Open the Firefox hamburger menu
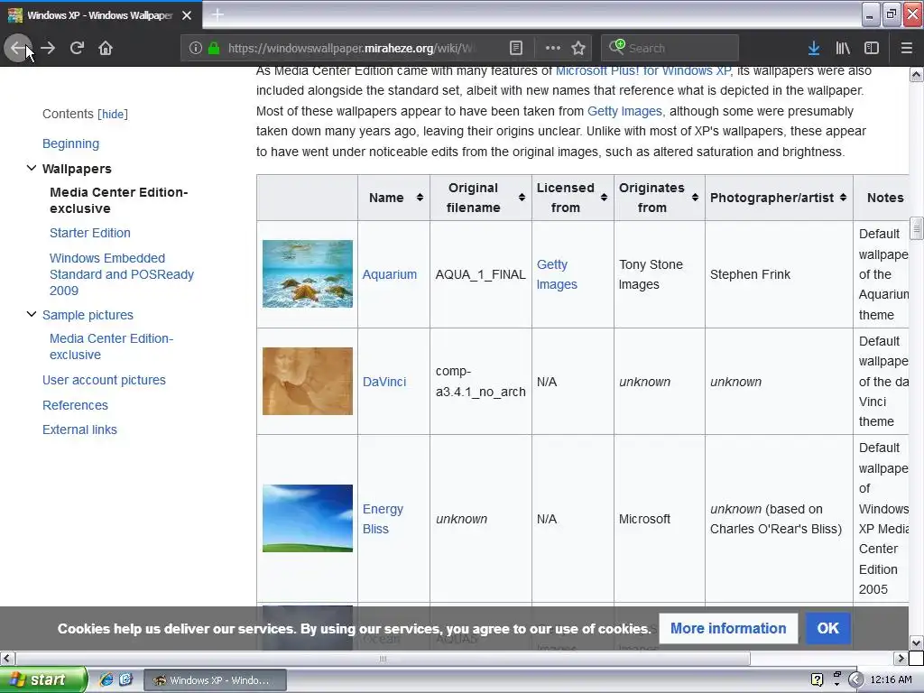 pos(906,48)
